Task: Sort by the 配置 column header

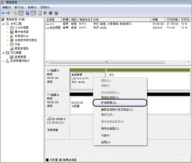Action: tap(65, 20)
